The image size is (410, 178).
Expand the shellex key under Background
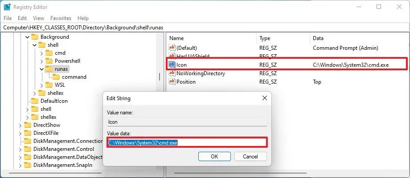tap(34, 93)
